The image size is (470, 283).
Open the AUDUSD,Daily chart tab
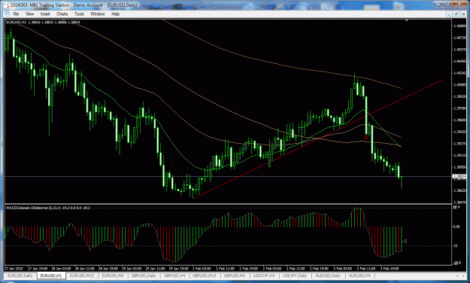[328, 275]
